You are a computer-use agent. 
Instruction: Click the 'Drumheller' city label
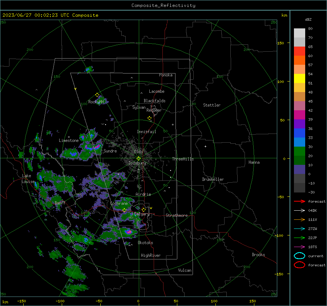coord(213,179)
